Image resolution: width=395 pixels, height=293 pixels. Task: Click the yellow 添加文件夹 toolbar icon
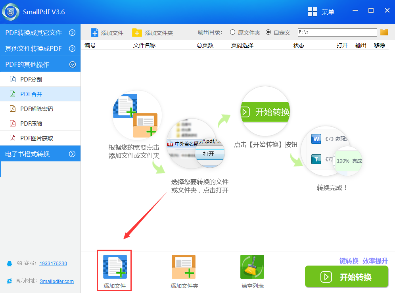137,33
